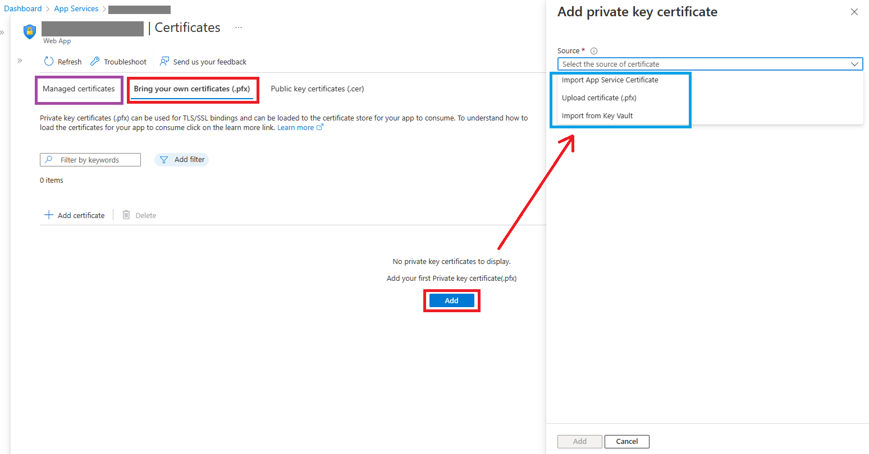Click the Delete trash icon

(x=126, y=215)
